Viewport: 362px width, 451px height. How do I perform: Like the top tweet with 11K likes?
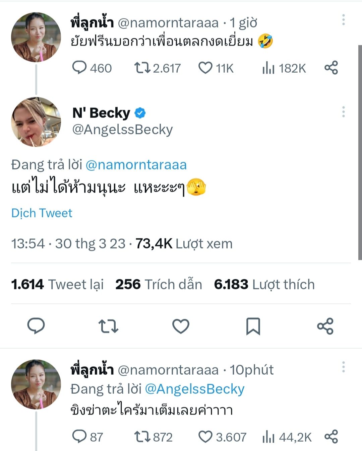click(205, 68)
